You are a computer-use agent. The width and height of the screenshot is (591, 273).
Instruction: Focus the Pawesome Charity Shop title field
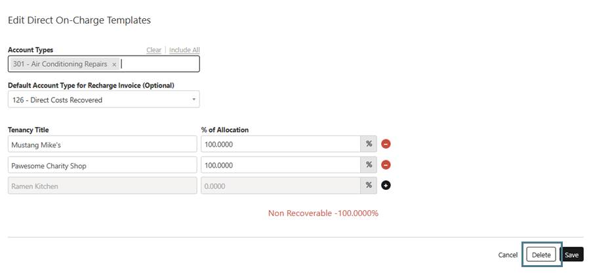click(103, 165)
